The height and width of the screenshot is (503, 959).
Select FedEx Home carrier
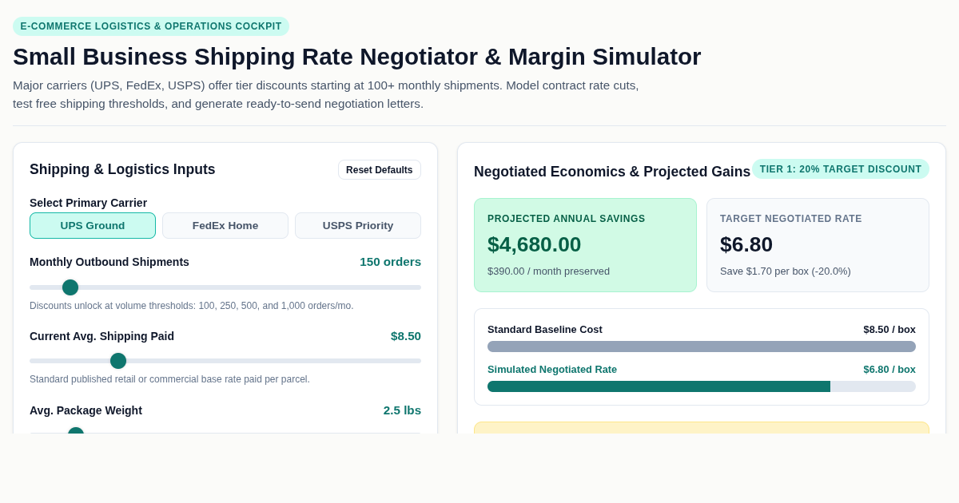[225, 225]
